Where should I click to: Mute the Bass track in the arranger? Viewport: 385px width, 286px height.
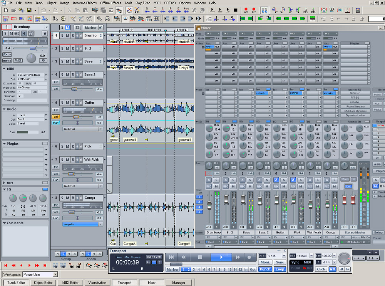pos(67,61)
